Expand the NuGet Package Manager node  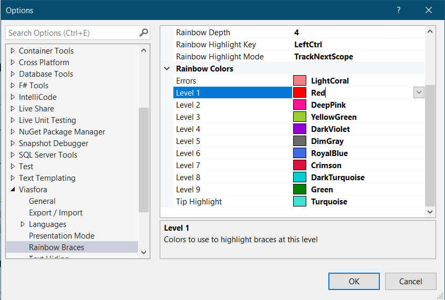point(13,132)
